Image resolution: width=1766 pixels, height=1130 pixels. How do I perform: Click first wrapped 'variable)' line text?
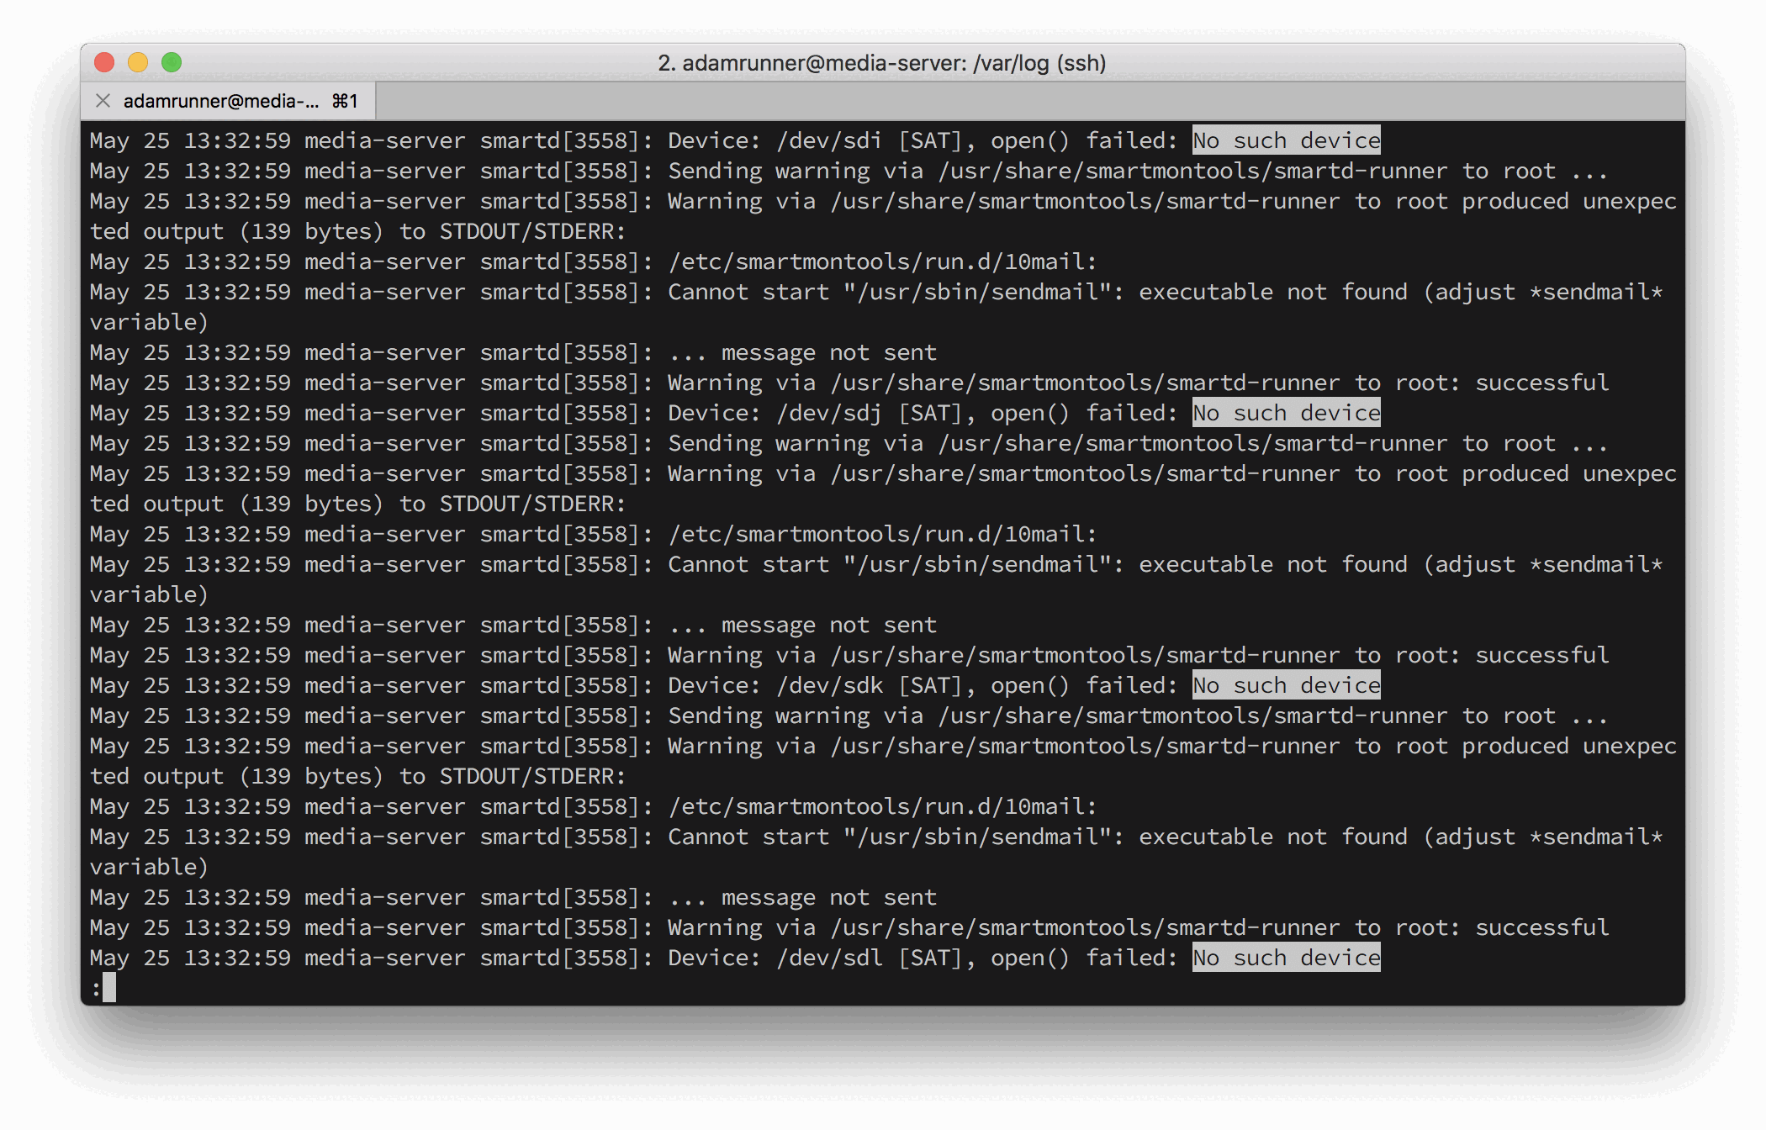149,322
